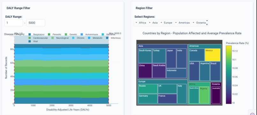Click the 'Select Regions:' label
The height and width of the screenshot is (115, 257).
click(145, 17)
